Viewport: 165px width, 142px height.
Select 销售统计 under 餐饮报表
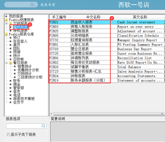pos(24,66)
